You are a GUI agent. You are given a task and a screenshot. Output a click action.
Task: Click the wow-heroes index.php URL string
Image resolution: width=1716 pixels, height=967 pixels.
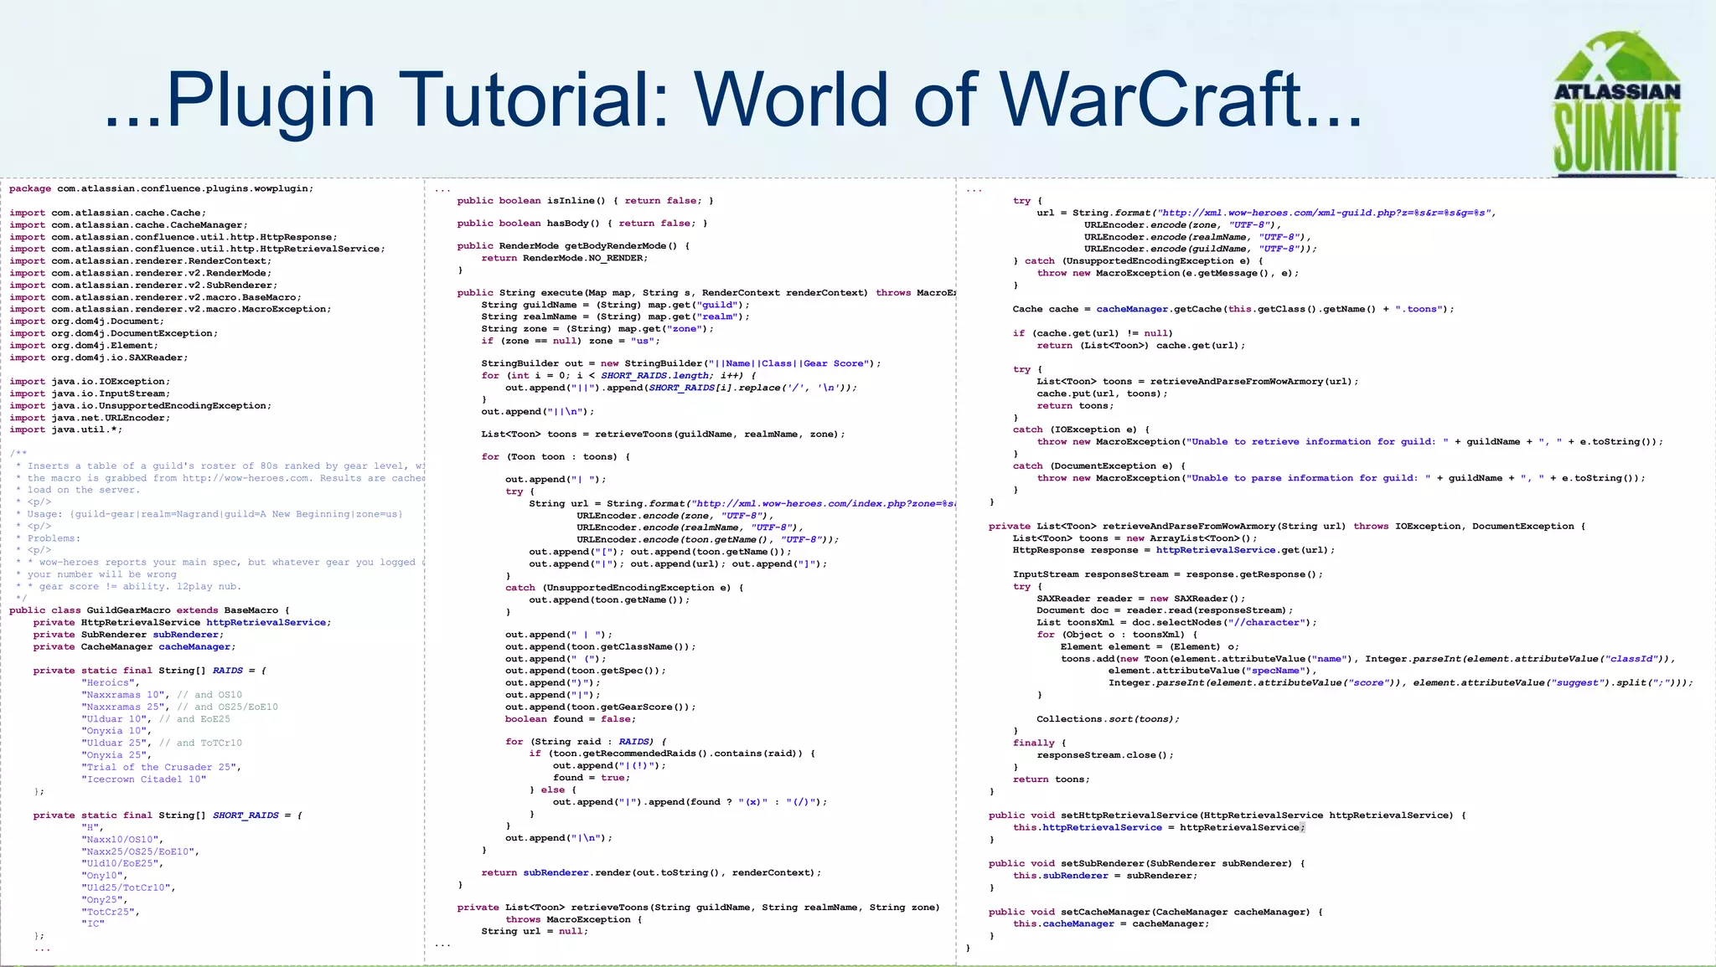(825, 503)
